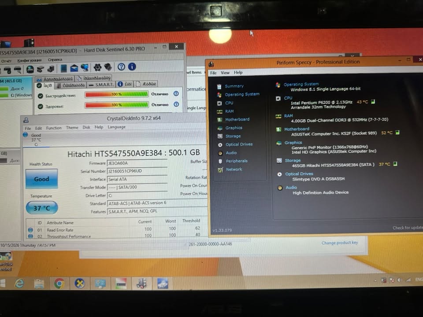The width and height of the screenshot is (423, 317).
Task: Open the Конфигурация menu in Hard Disk Sentinel
Action: [x=30, y=60]
